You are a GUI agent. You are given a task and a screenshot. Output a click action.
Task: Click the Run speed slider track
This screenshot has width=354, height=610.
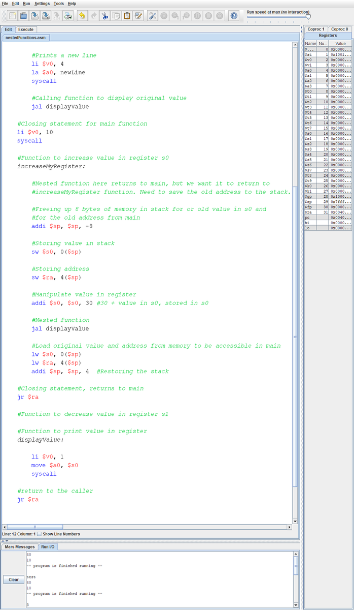click(278, 17)
